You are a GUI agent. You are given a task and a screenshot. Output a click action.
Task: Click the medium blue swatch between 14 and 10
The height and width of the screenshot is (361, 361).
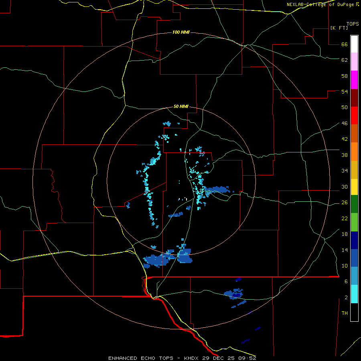[354, 258]
